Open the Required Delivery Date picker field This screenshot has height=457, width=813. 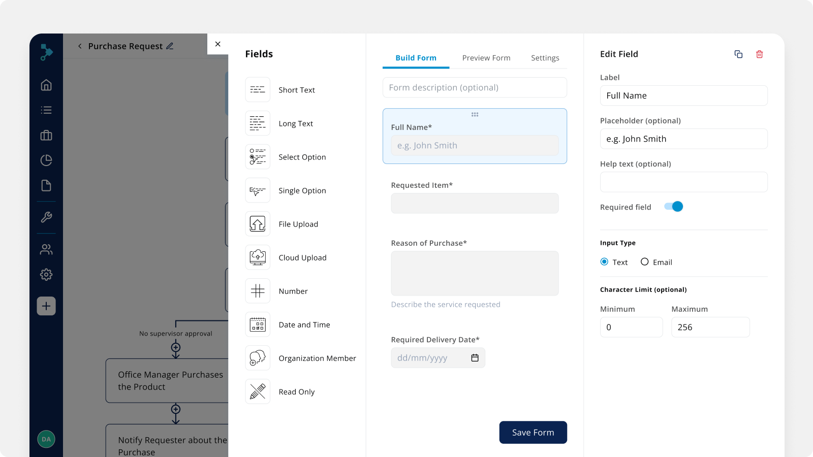pyautogui.click(x=429, y=358)
